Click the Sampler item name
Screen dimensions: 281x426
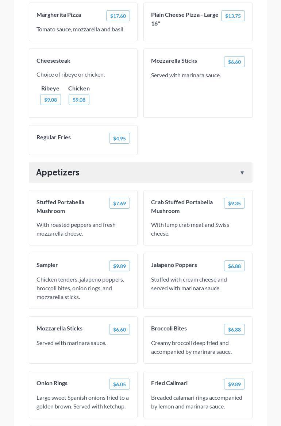[47, 265]
